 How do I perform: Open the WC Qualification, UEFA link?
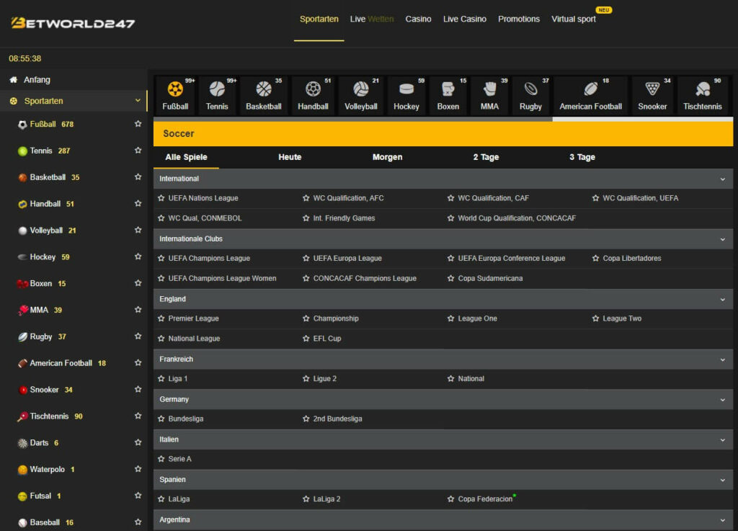pyautogui.click(x=641, y=198)
